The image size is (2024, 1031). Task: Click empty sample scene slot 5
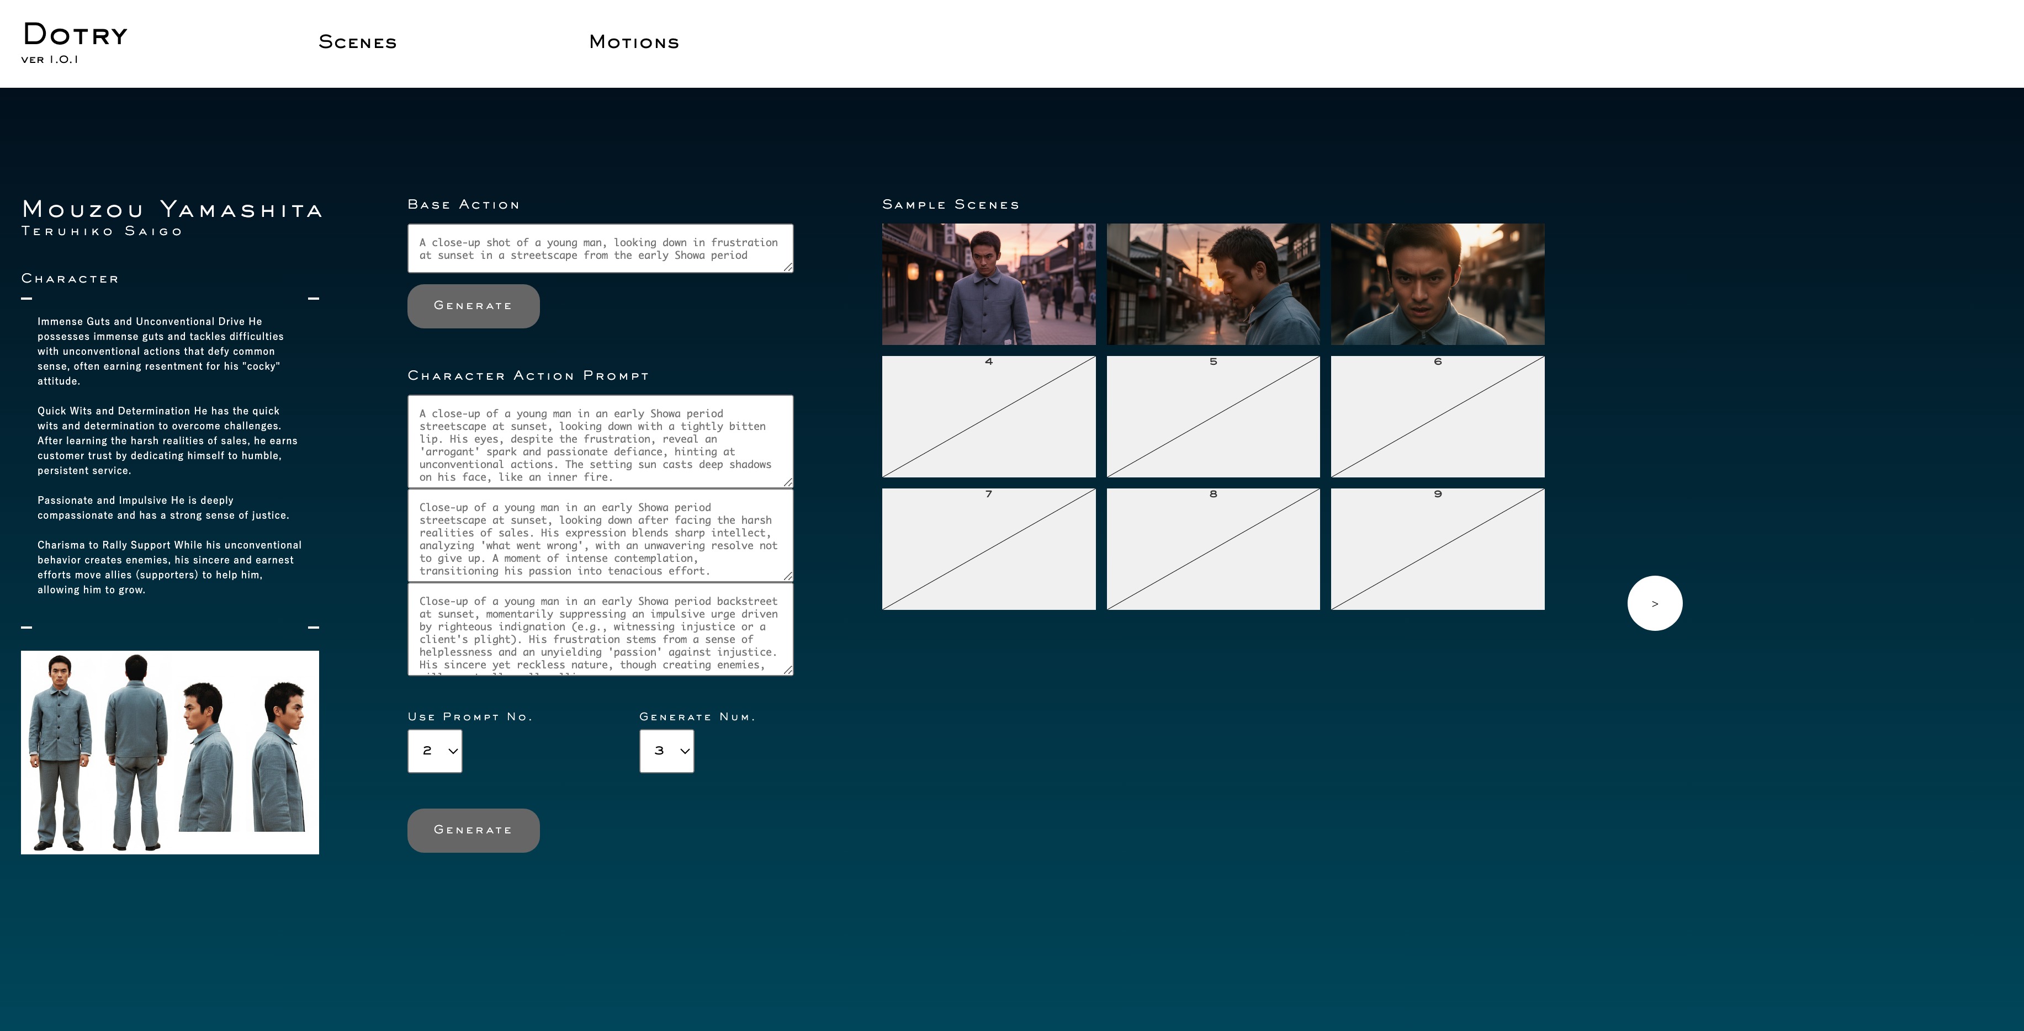tap(1213, 417)
